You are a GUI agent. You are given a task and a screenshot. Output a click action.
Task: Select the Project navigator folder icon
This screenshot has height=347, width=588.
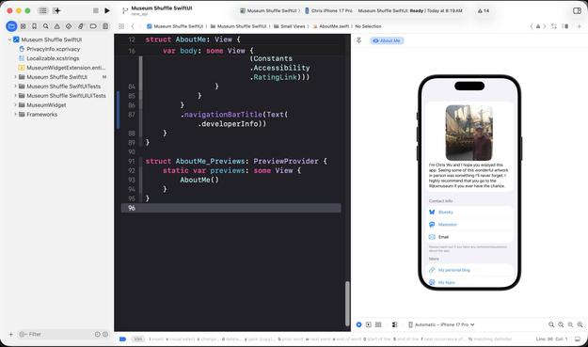coord(11,26)
